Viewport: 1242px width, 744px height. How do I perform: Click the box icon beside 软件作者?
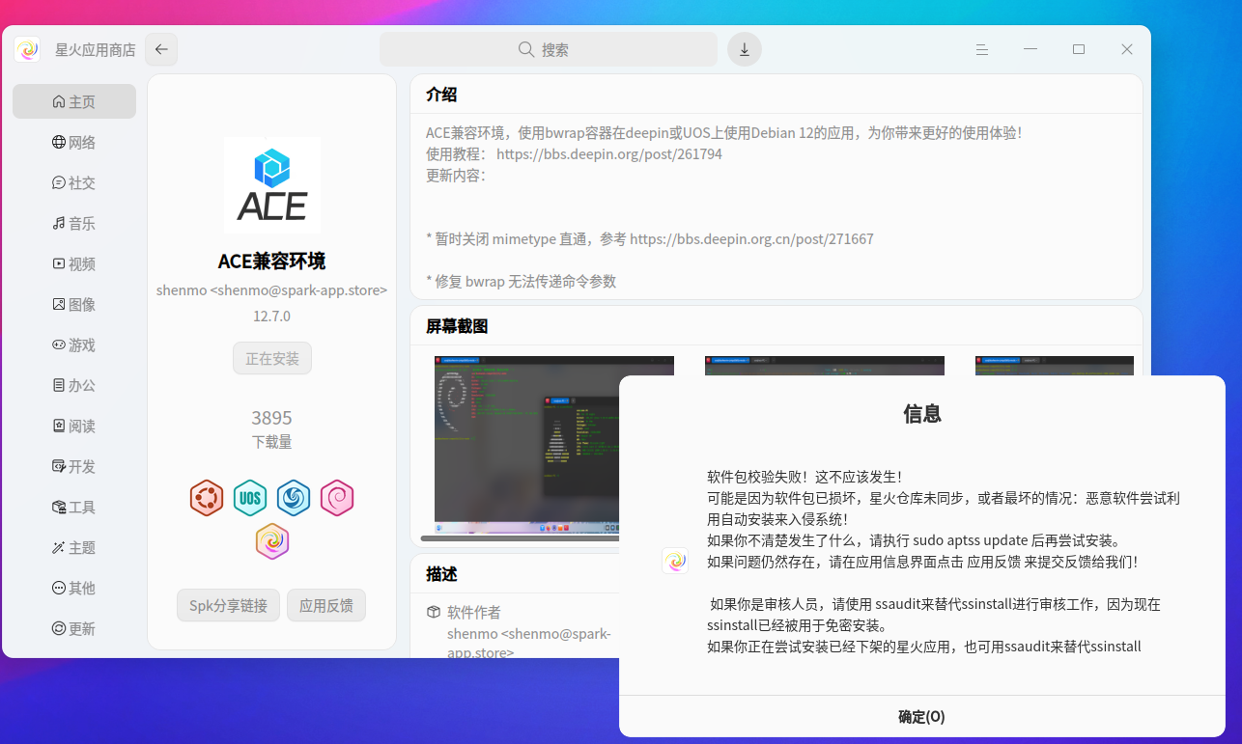[x=434, y=612]
